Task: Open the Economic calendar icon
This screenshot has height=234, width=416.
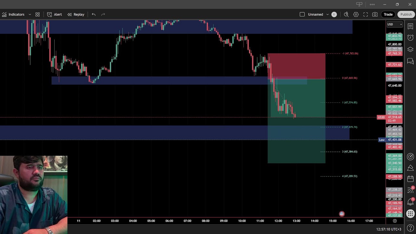Action: pyautogui.click(x=410, y=179)
